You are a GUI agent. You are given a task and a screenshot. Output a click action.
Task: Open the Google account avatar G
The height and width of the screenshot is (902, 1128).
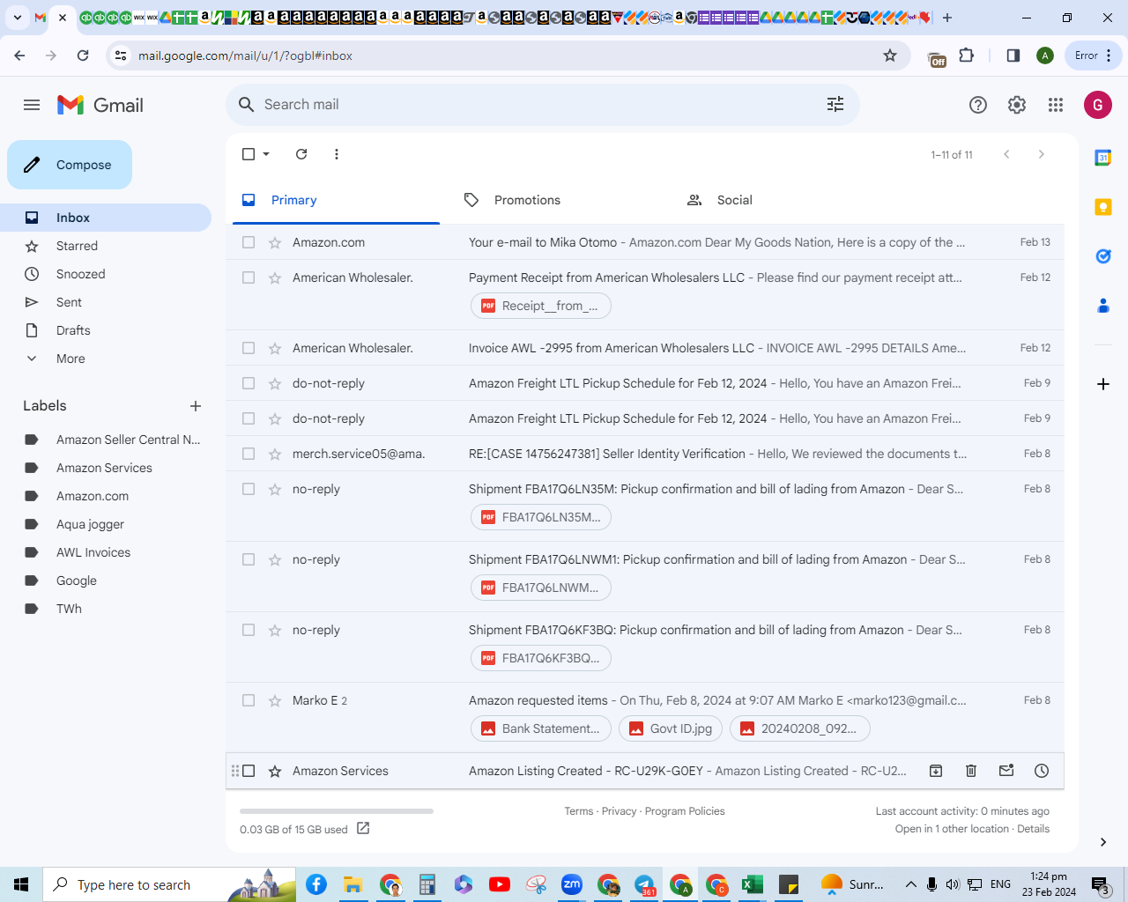(1097, 105)
